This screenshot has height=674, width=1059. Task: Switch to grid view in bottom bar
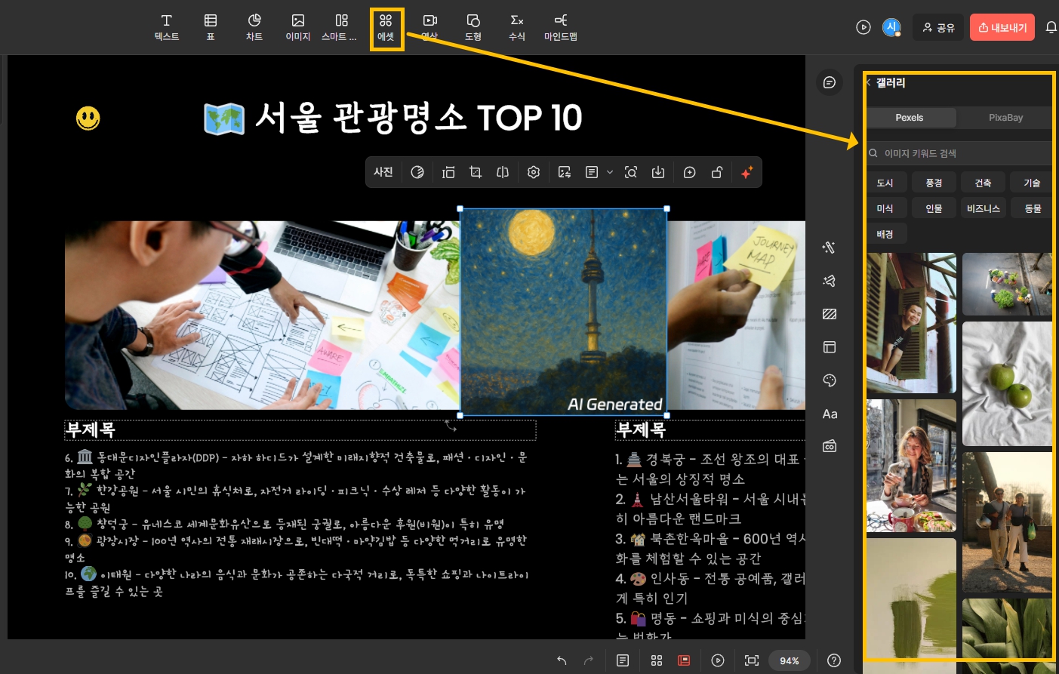pyautogui.click(x=657, y=660)
